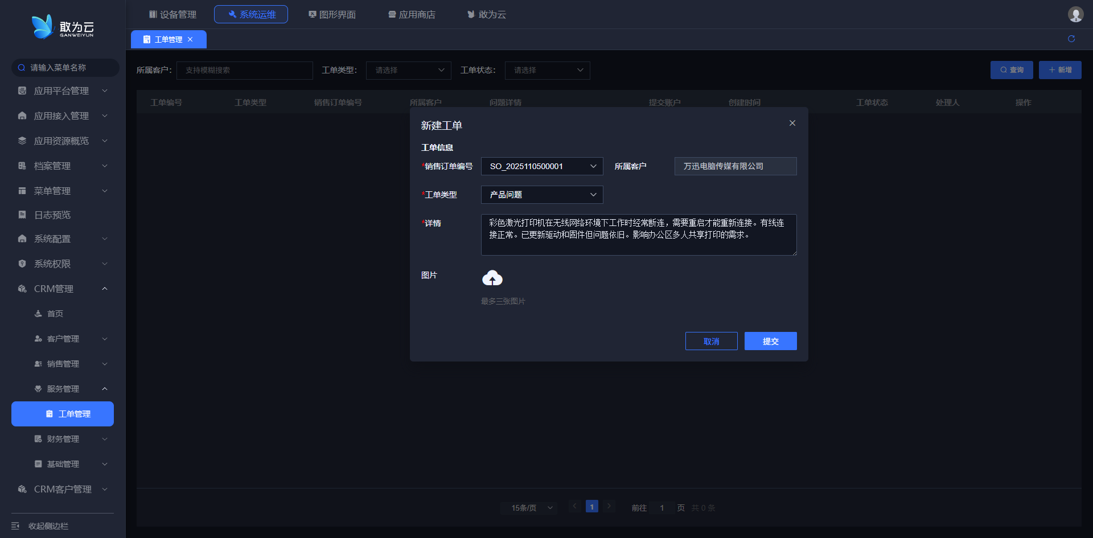Expand the CRM客户管理 menu chevron

pos(105,489)
